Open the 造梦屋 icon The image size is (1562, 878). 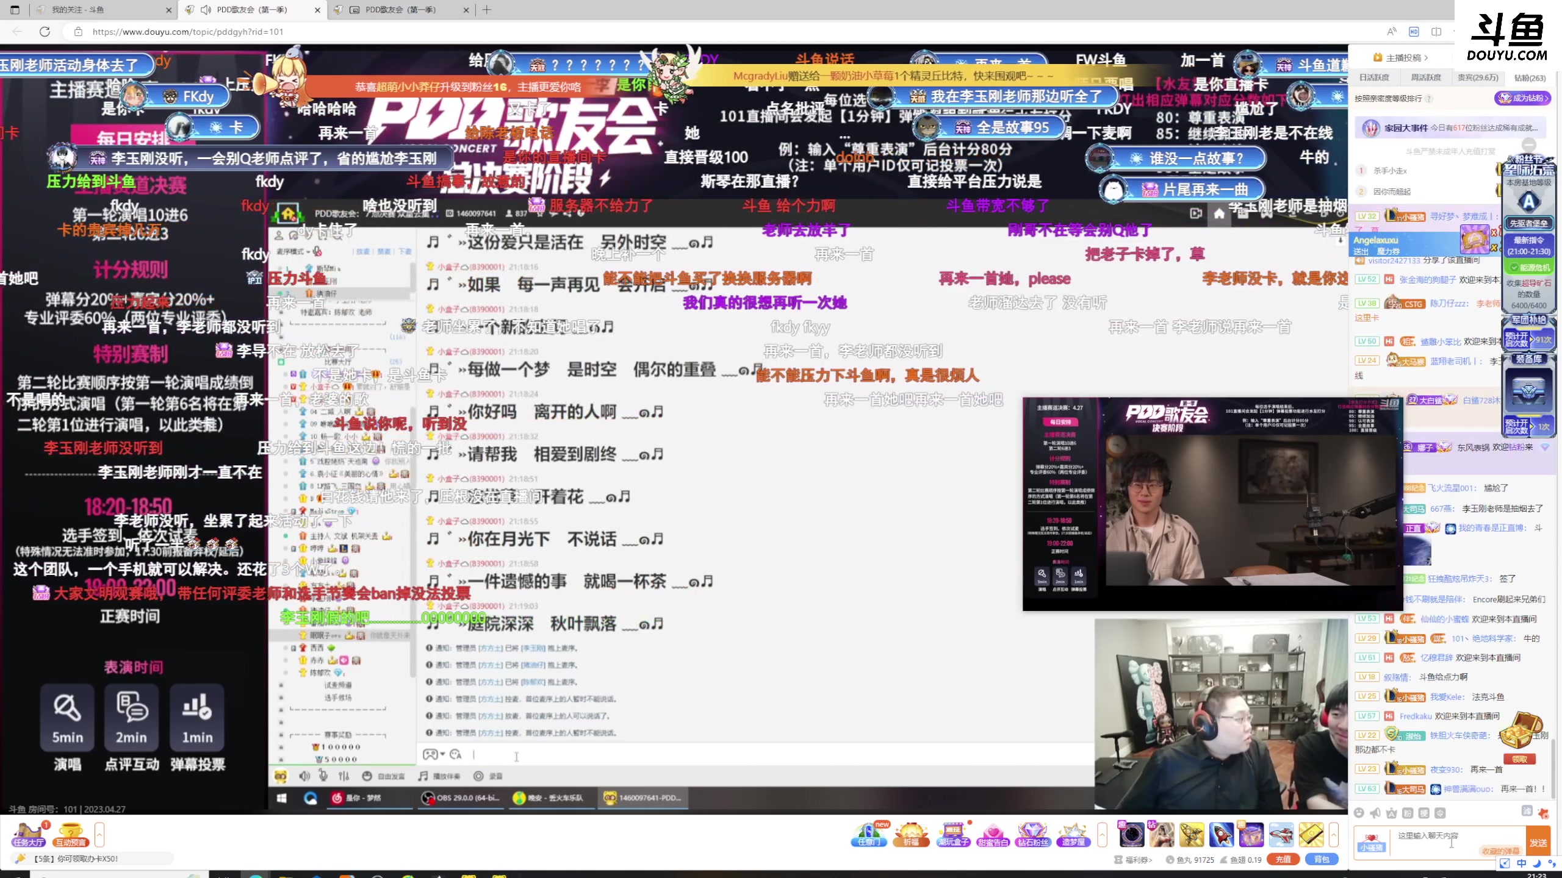coord(1073,834)
